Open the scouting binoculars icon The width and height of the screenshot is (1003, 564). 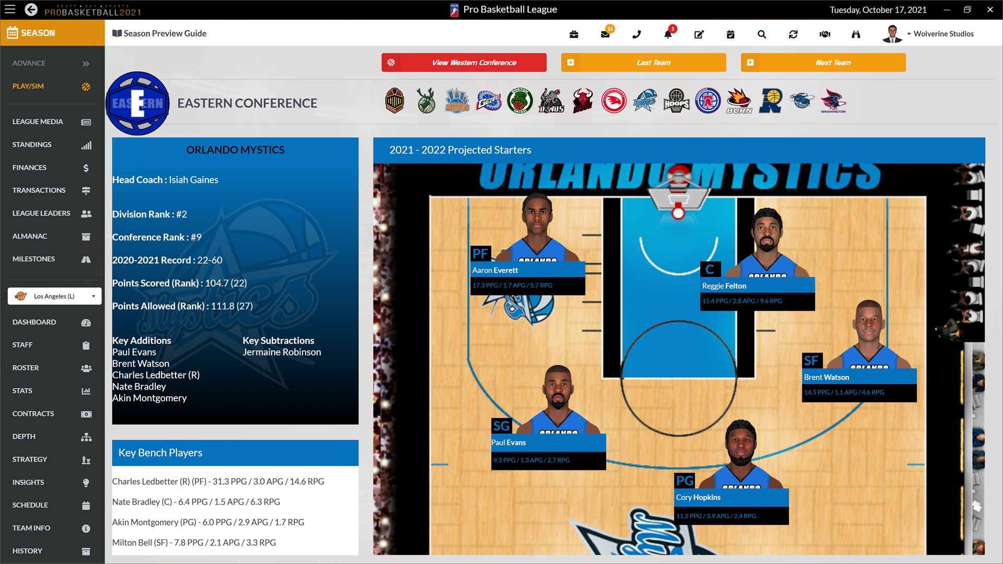(x=856, y=34)
